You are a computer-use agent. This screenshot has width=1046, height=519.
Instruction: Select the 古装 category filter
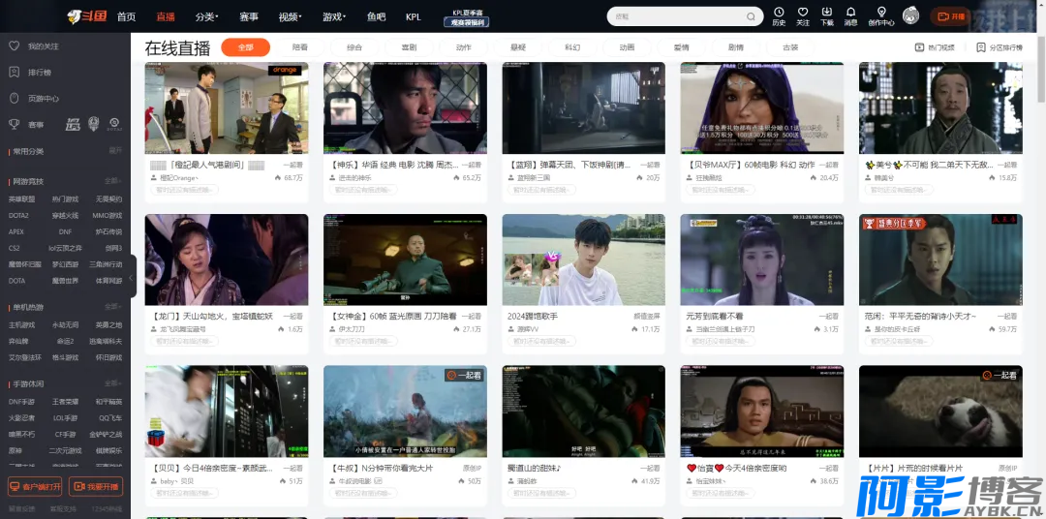pyautogui.click(x=790, y=47)
